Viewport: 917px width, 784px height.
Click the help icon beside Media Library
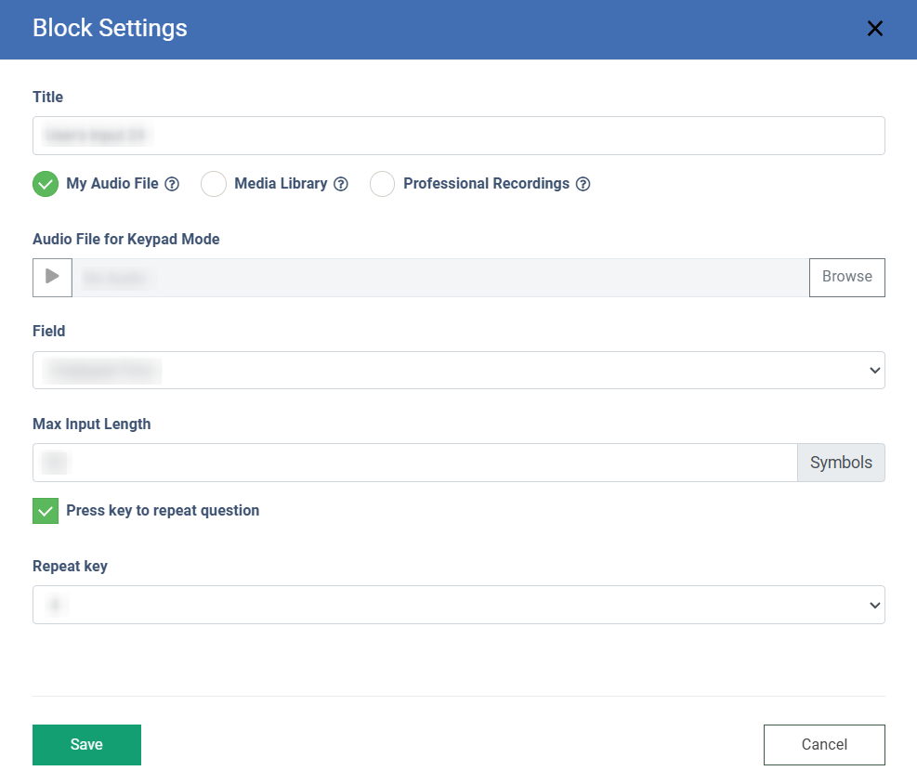341,184
